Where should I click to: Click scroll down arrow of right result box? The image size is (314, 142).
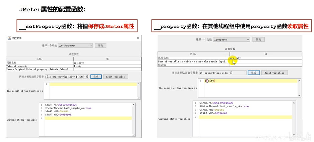(299, 95)
